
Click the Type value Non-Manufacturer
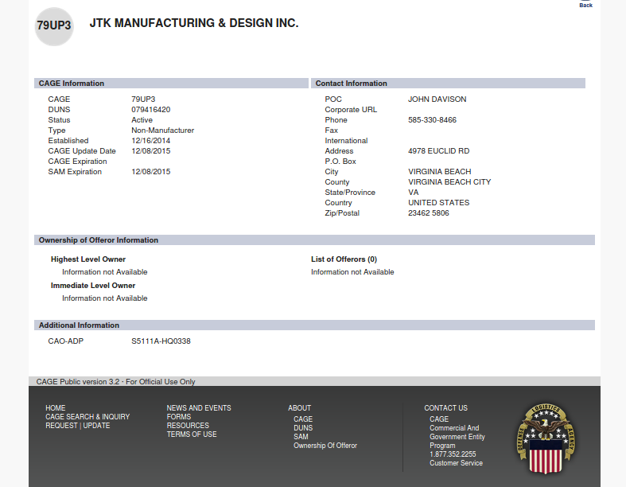(x=163, y=131)
